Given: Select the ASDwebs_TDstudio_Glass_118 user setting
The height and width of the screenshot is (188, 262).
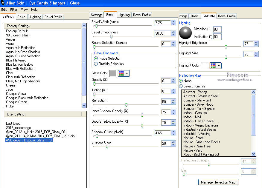Looking at the screenshot, I should pos(29,140).
